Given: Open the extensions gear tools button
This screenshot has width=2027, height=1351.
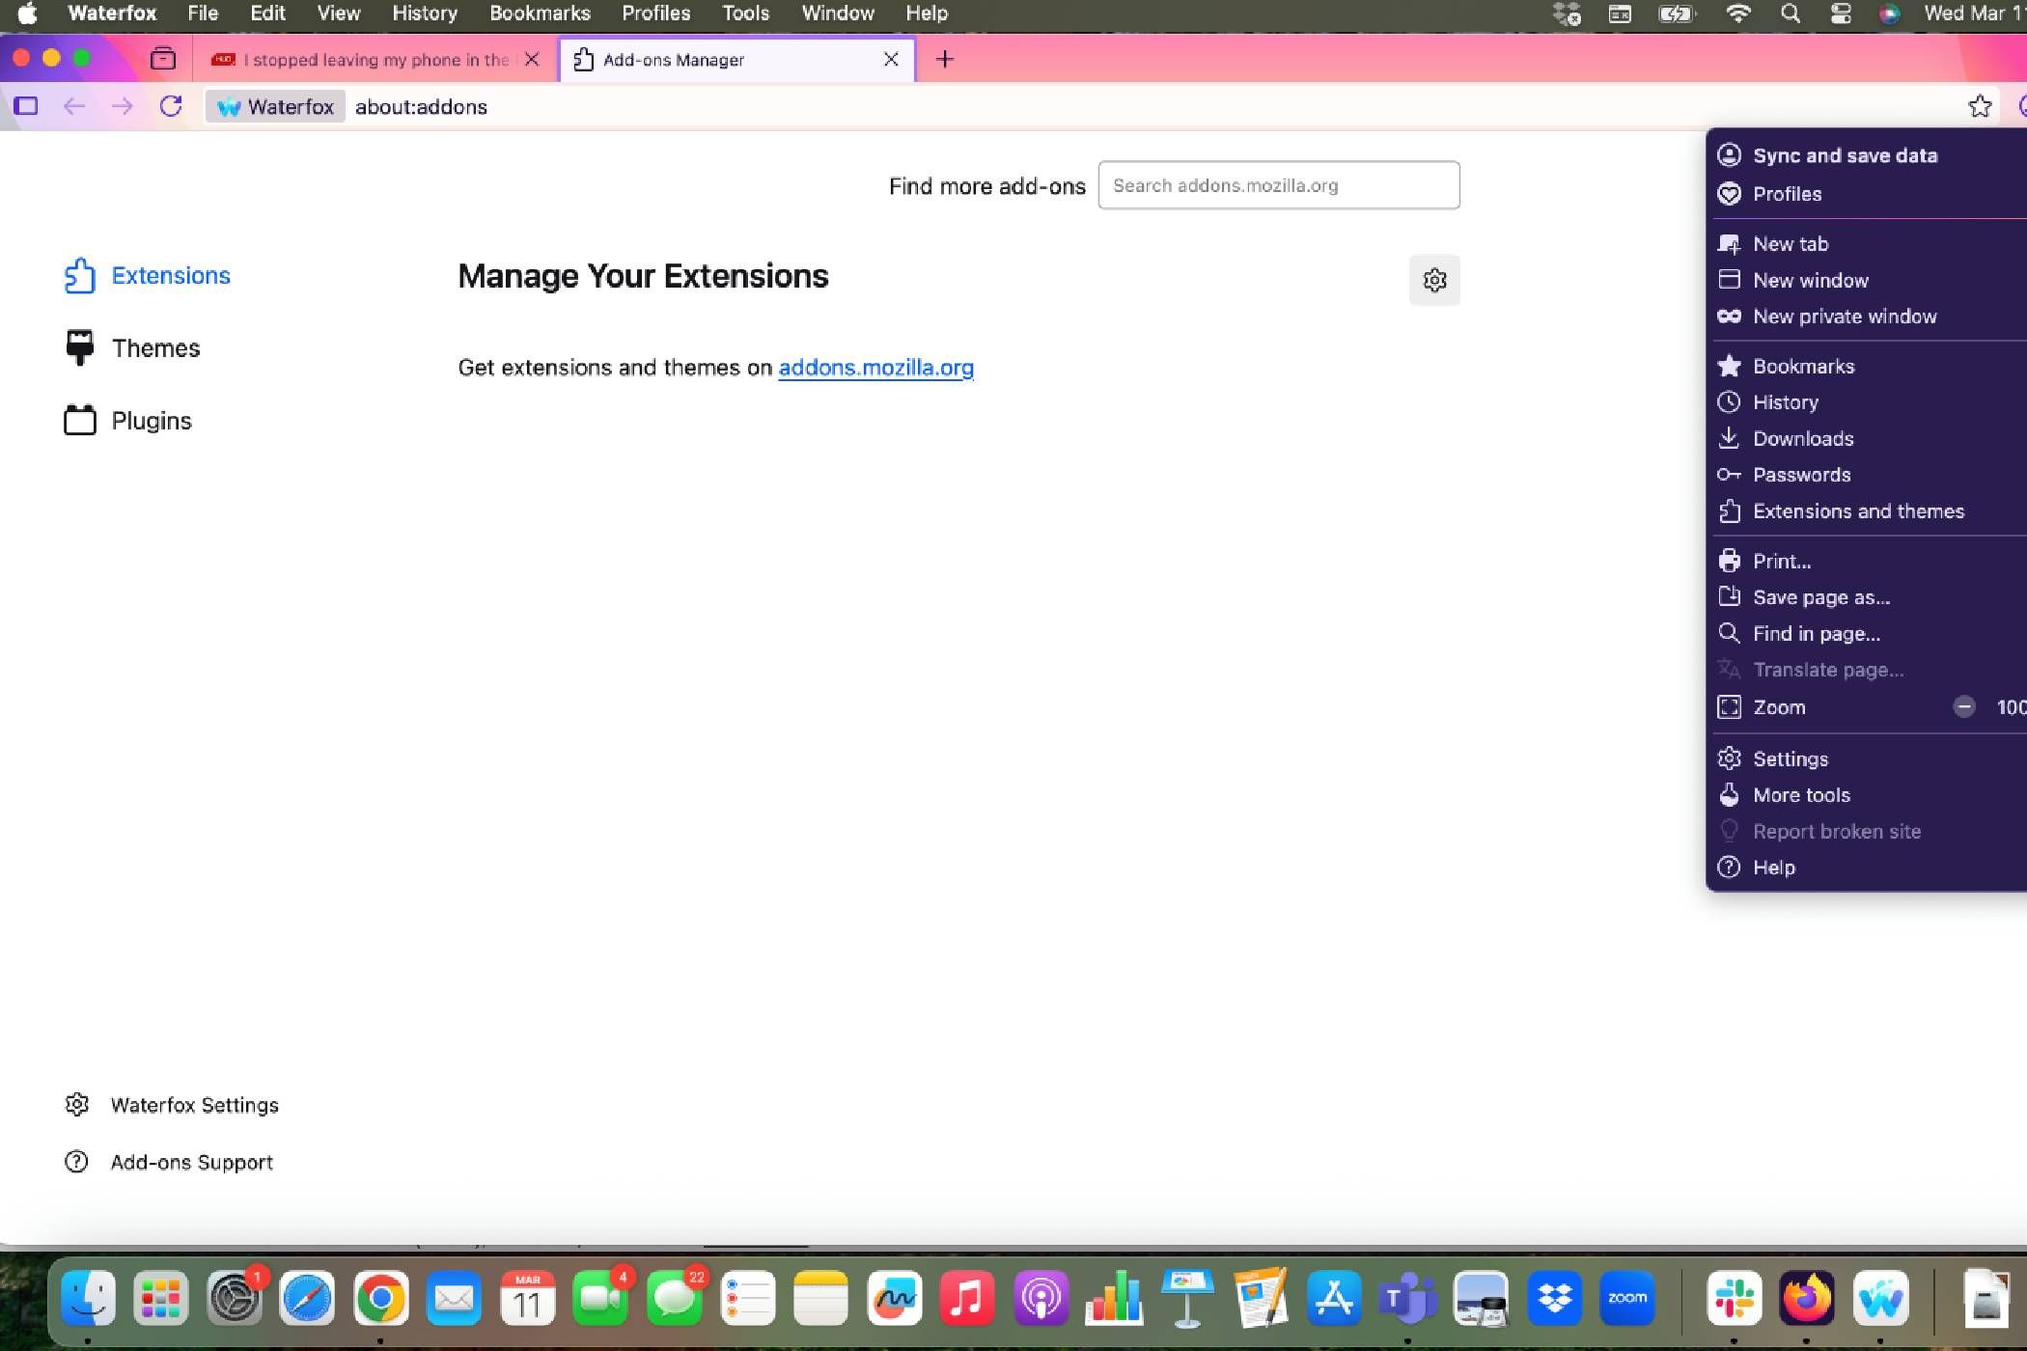Looking at the screenshot, I should coord(1434,280).
